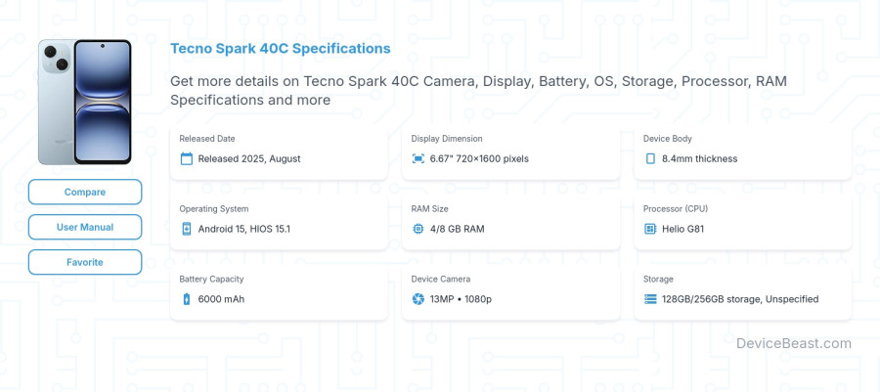Select the text Released 2025, August
Image resolution: width=880 pixels, height=392 pixels.
coord(249,158)
